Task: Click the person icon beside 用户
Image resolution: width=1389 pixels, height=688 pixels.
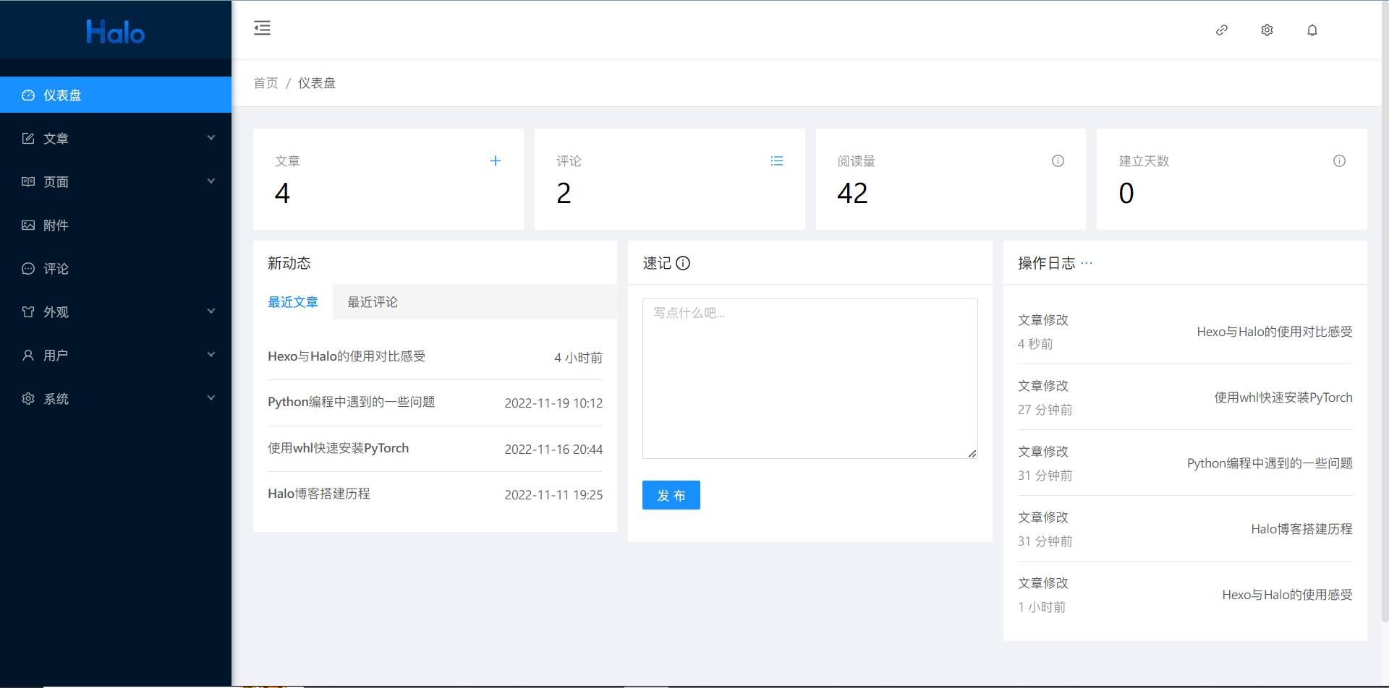Action: [28, 356]
